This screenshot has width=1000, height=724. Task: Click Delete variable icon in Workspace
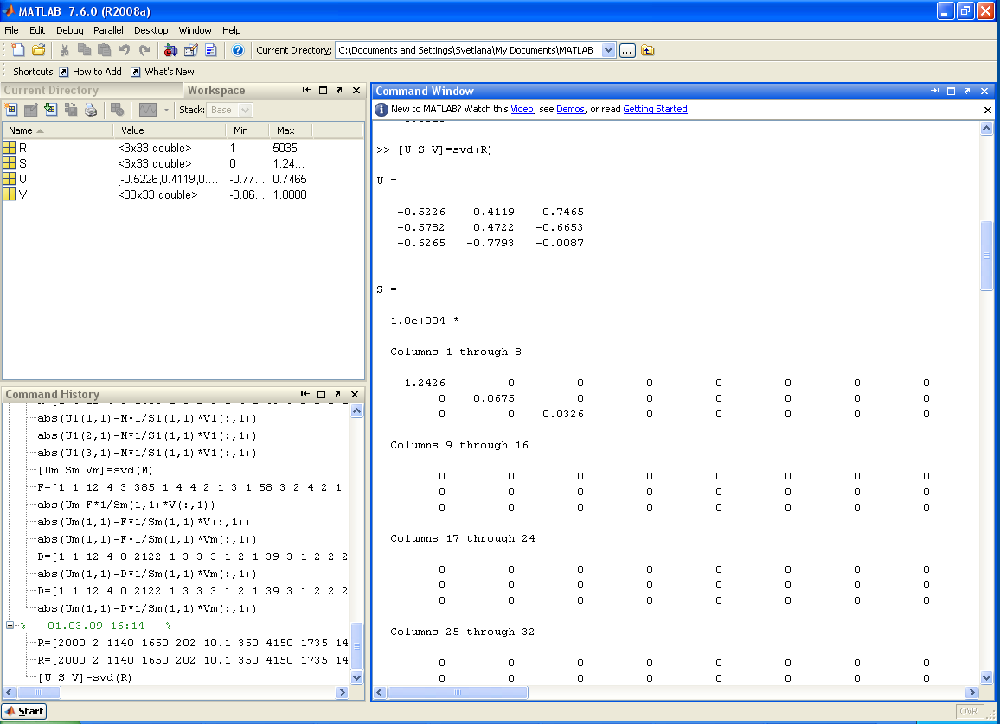pyautogui.click(x=118, y=110)
